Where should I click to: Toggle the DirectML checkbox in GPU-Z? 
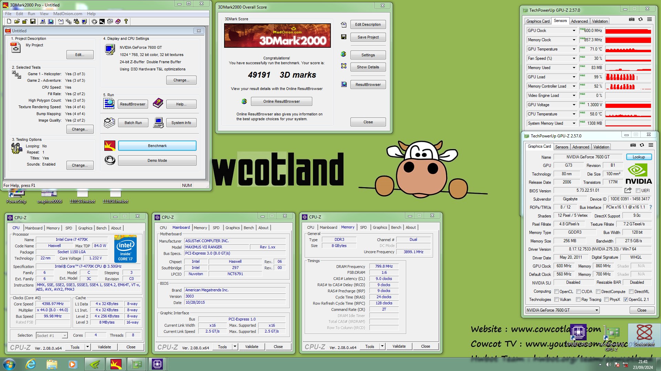pos(631,292)
